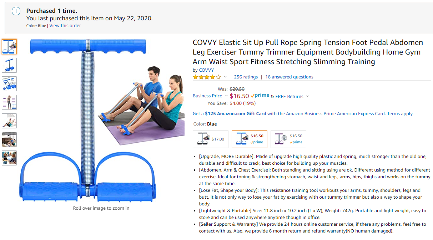433x240 pixels.
Task: Expand the FREE Returns dropdown arrow
Action: coord(307,96)
